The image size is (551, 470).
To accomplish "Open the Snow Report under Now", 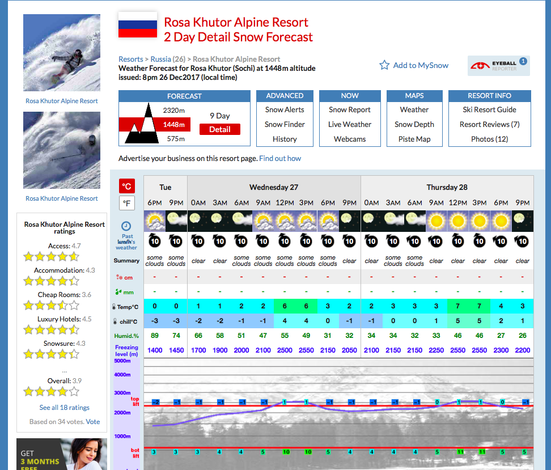I will coord(350,109).
